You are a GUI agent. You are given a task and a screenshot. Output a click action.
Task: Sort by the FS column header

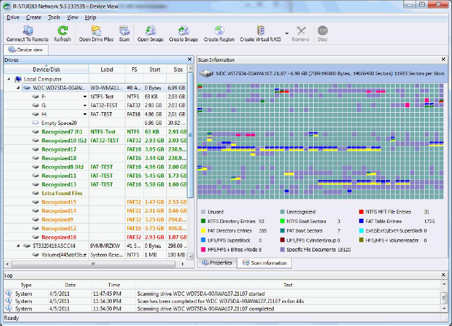click(x=134, y=70)
